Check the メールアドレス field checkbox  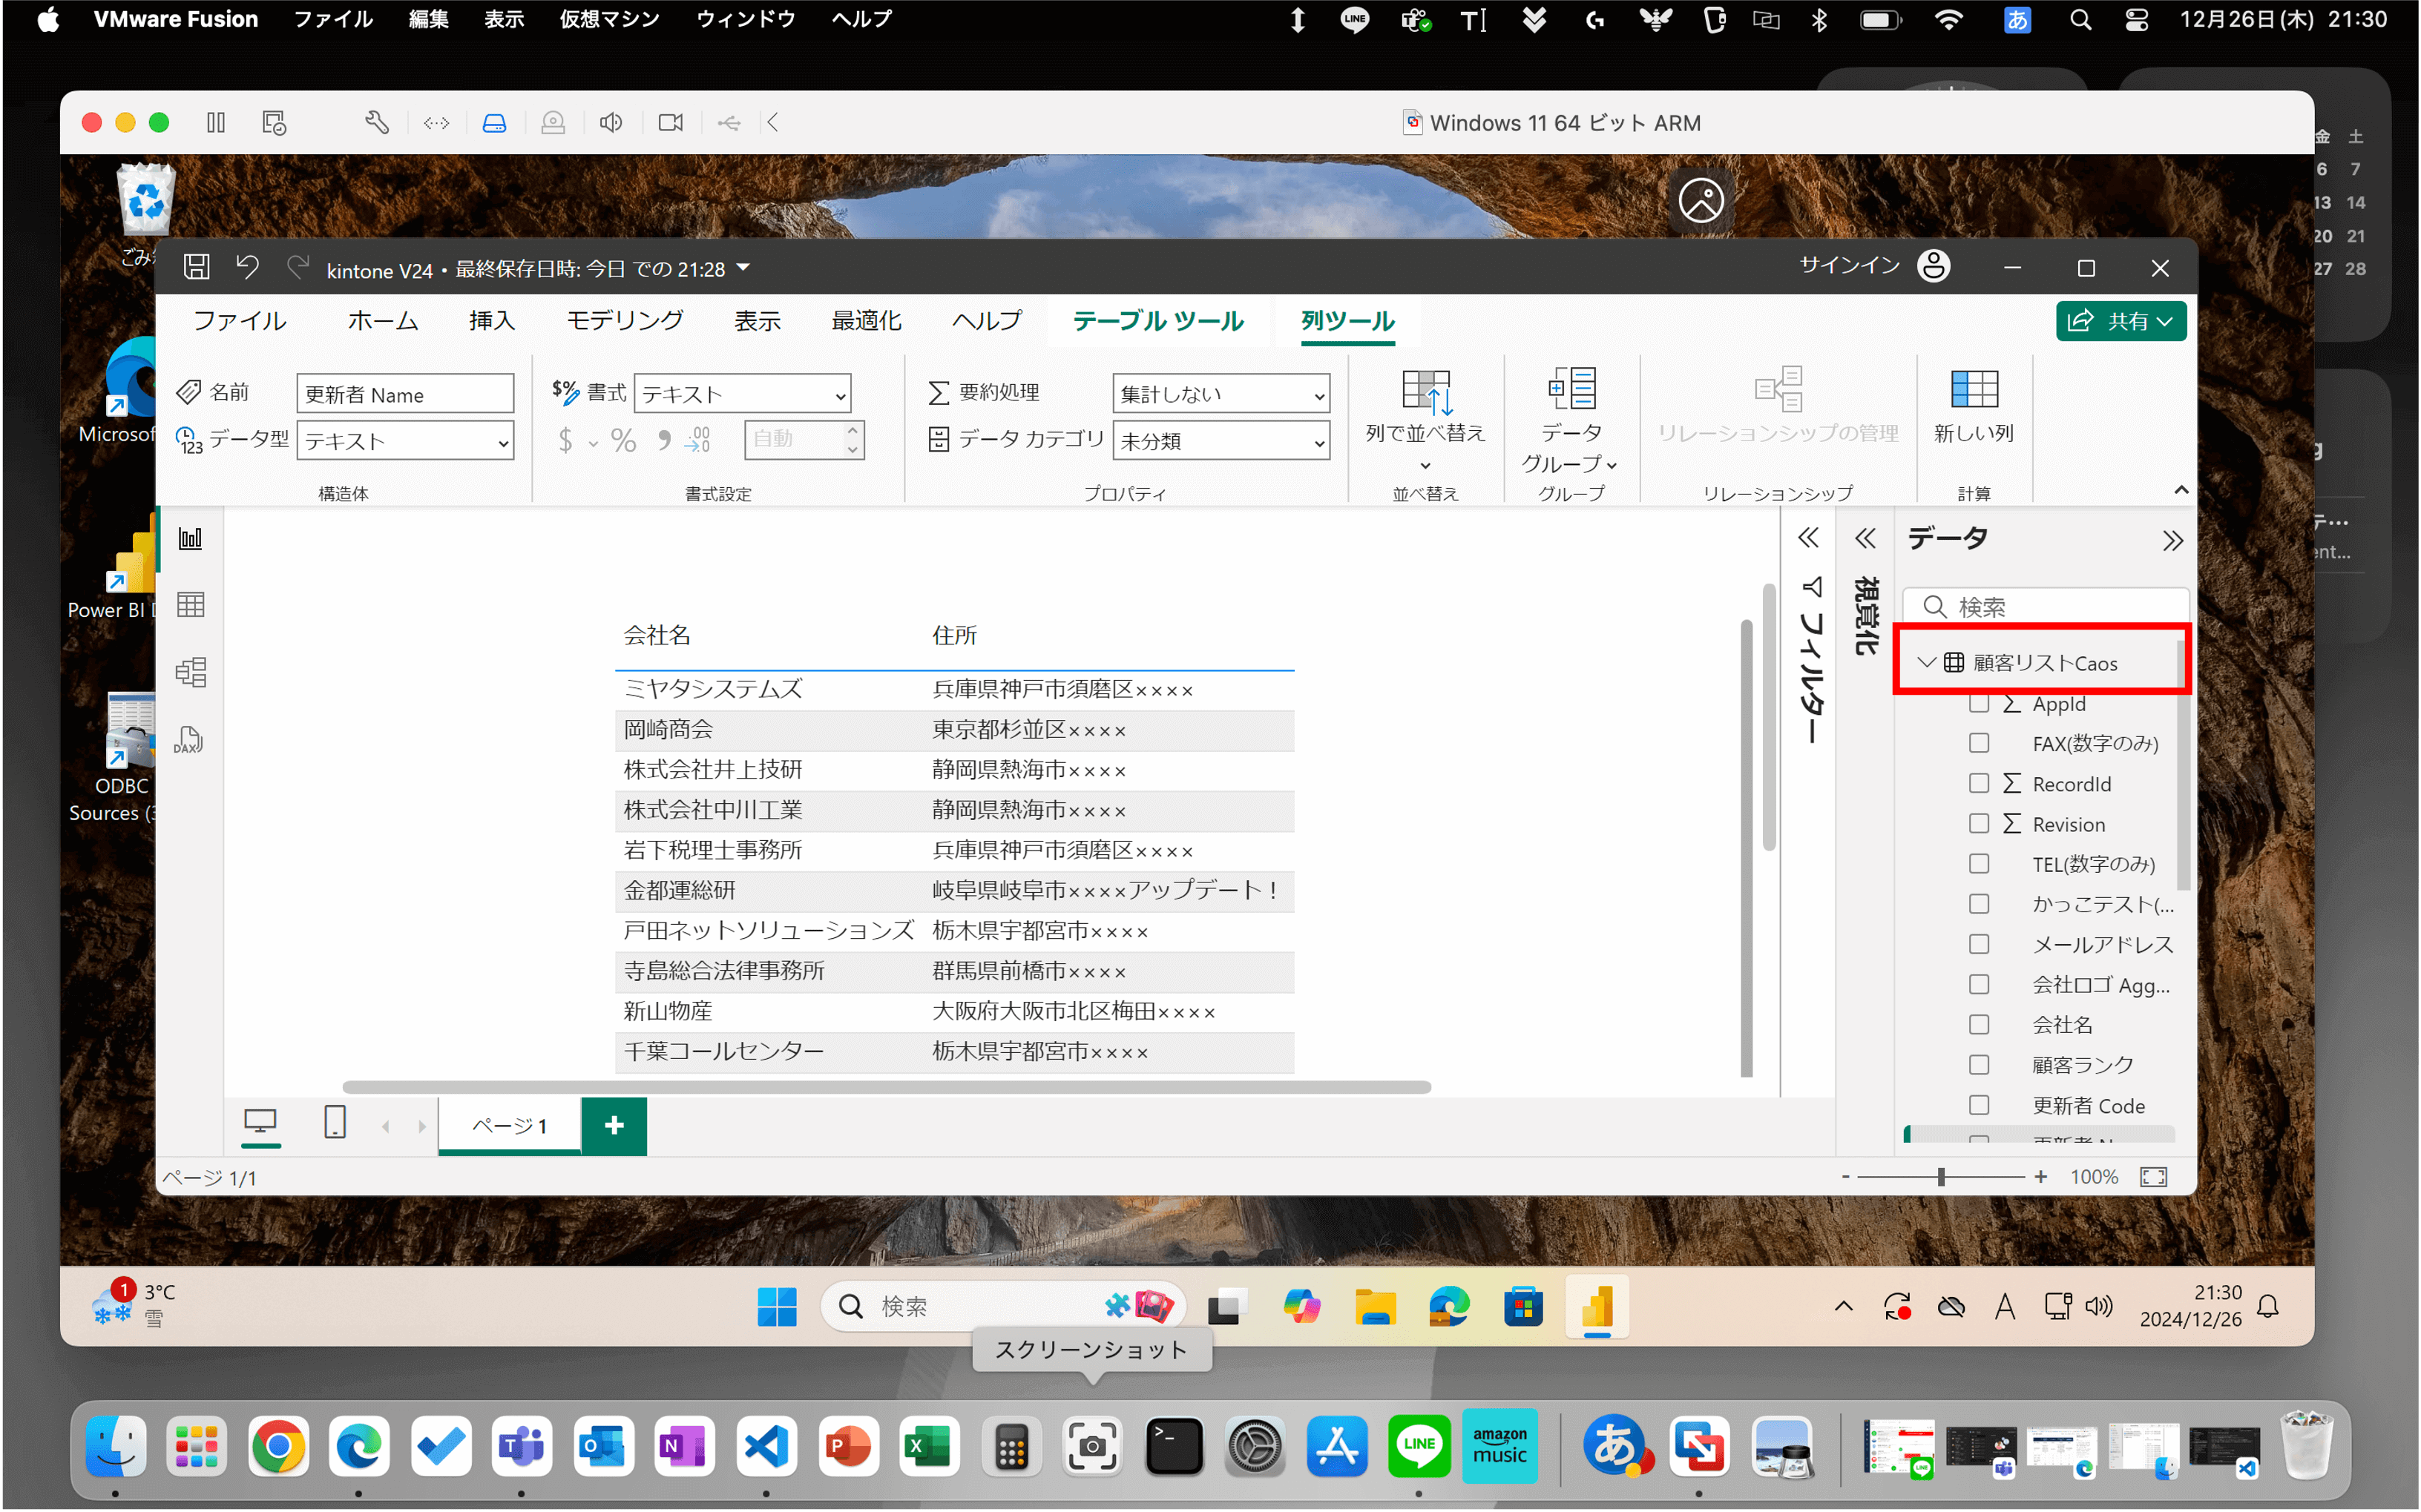point(1978,944)
